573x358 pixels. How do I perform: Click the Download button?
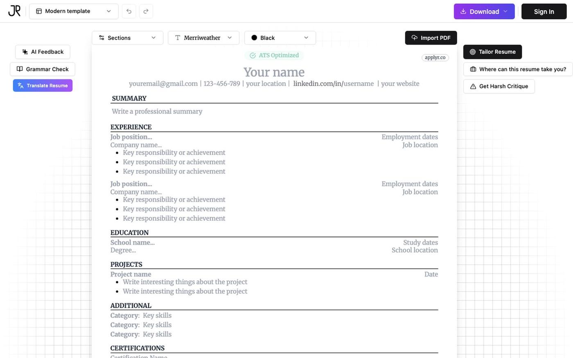click(484, 11)
